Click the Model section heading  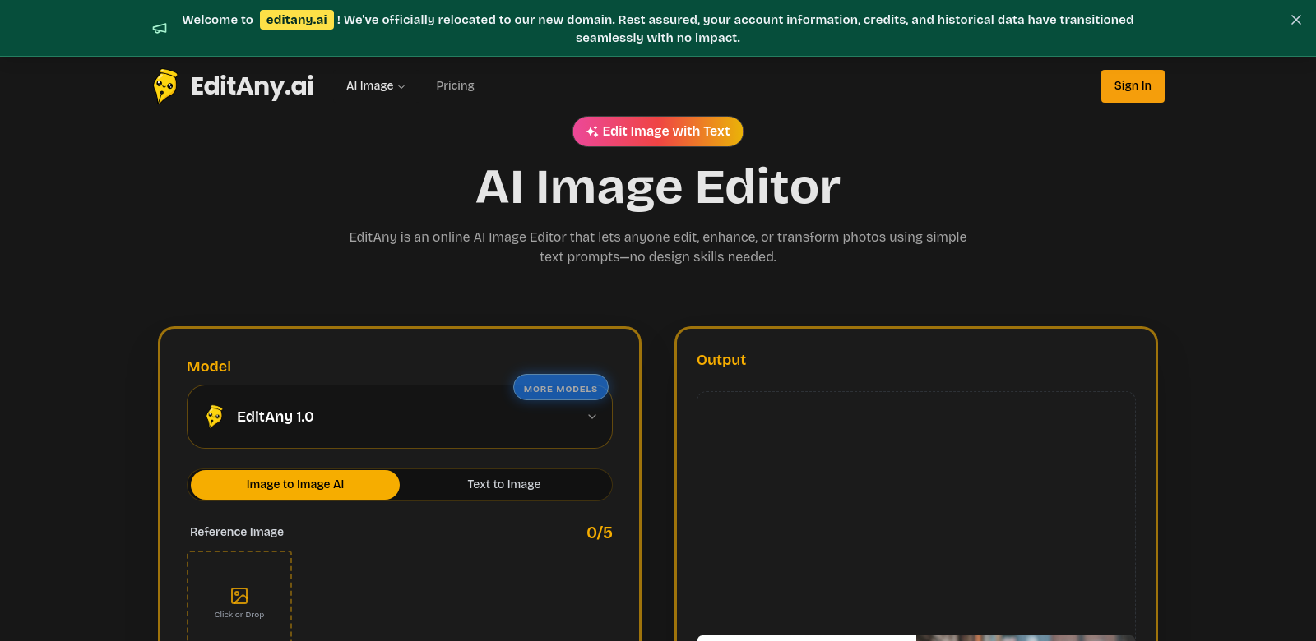coord(209,367)
